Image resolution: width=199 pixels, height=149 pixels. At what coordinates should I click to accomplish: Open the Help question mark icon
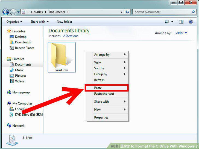pyautogui.click(x=191, y=22)
